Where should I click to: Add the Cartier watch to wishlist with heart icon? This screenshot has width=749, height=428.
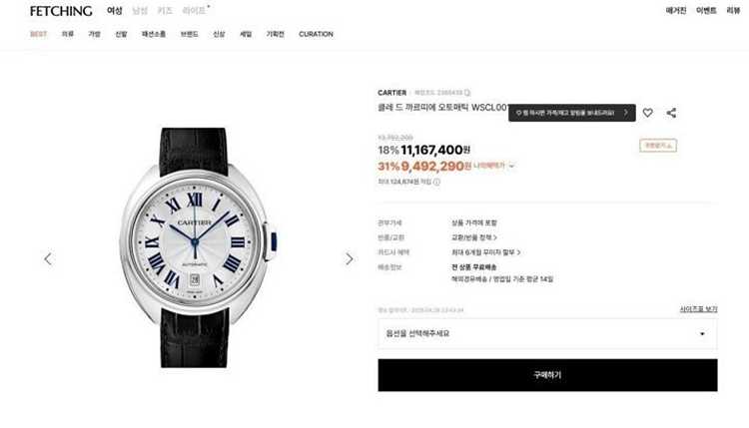pyautogui.click(x=647, y=113)
